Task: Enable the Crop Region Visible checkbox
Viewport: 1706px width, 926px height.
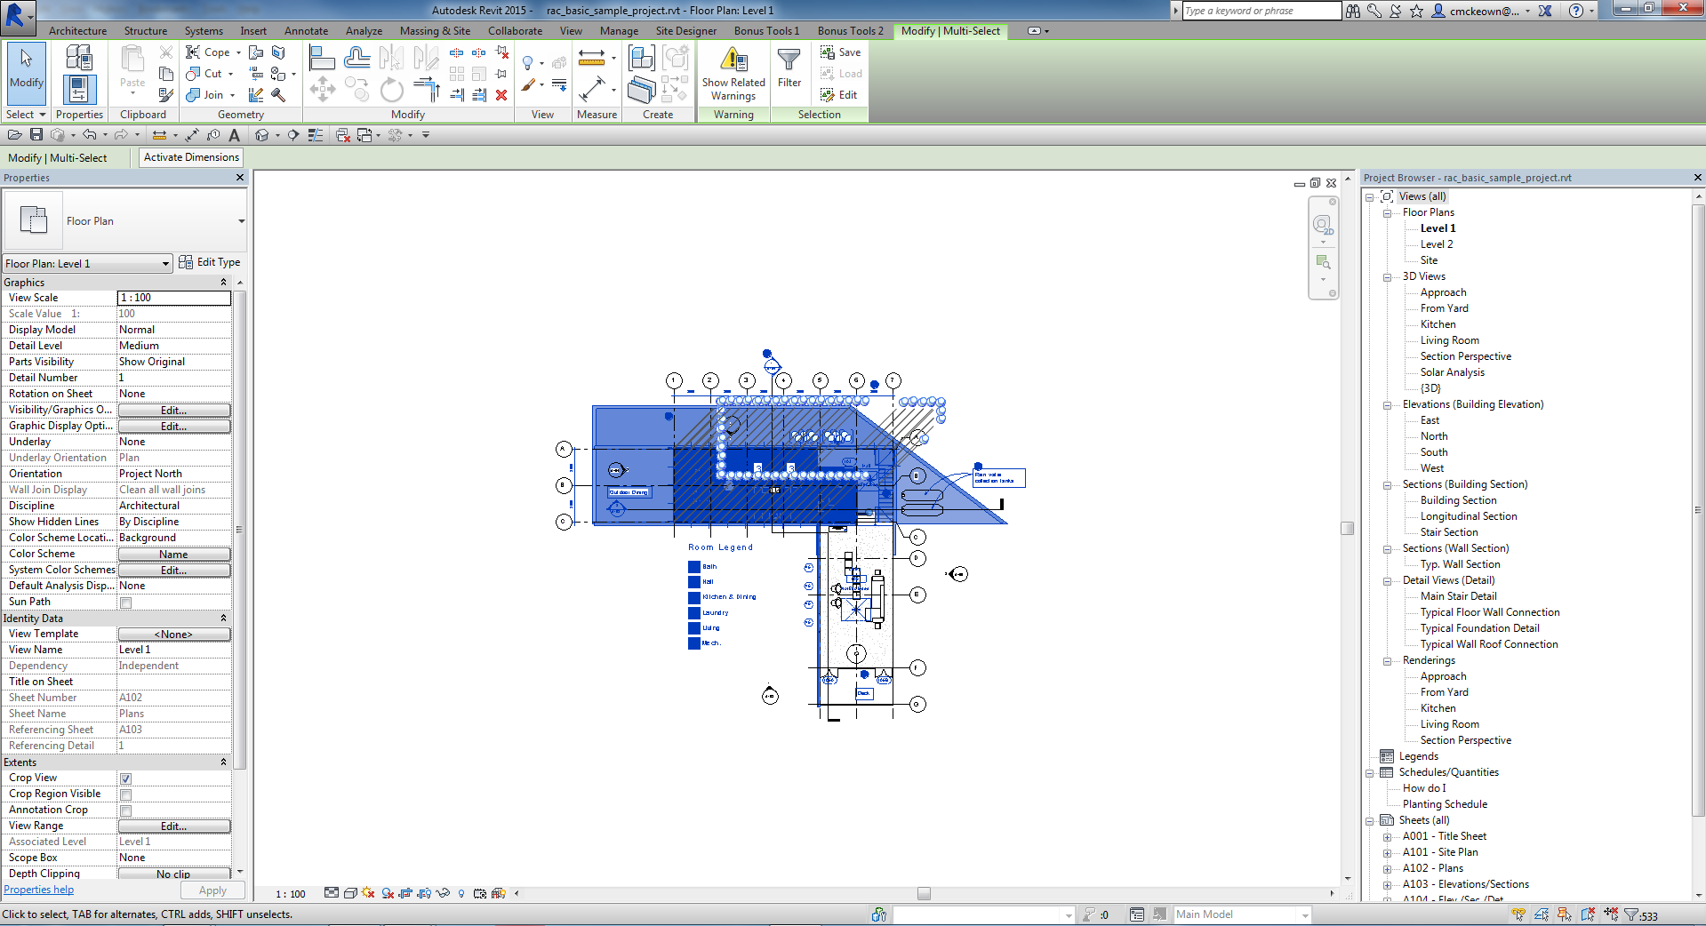Action: pyautogui.click(x=126, y=794)
